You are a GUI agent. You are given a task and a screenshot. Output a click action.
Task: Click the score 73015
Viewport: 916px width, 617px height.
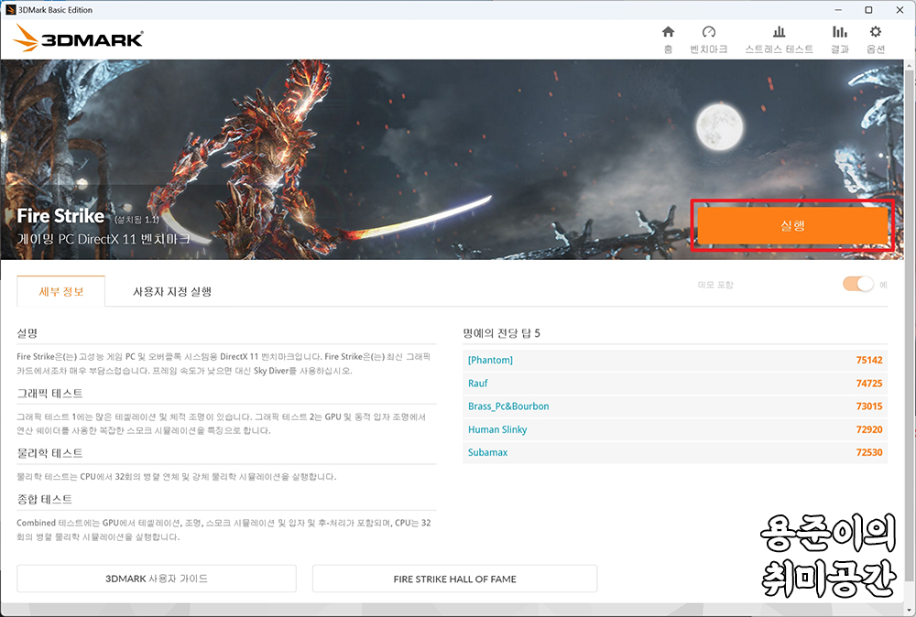point(868,406)
